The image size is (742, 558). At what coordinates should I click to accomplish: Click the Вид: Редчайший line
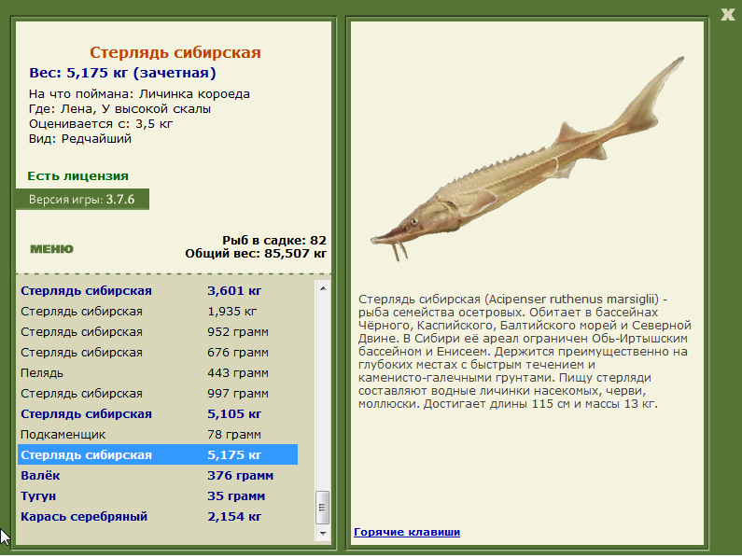click(x=80, y=139)
